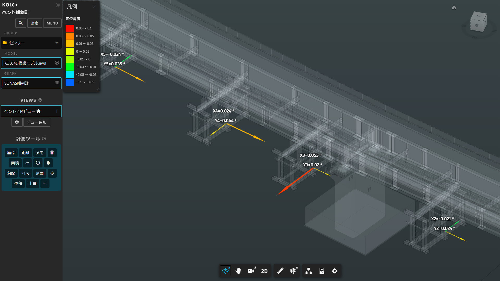Click the amber 0.01～0.03 legend swatch
The height and width of the screenshot is (281, 500).
click(70, 43)
